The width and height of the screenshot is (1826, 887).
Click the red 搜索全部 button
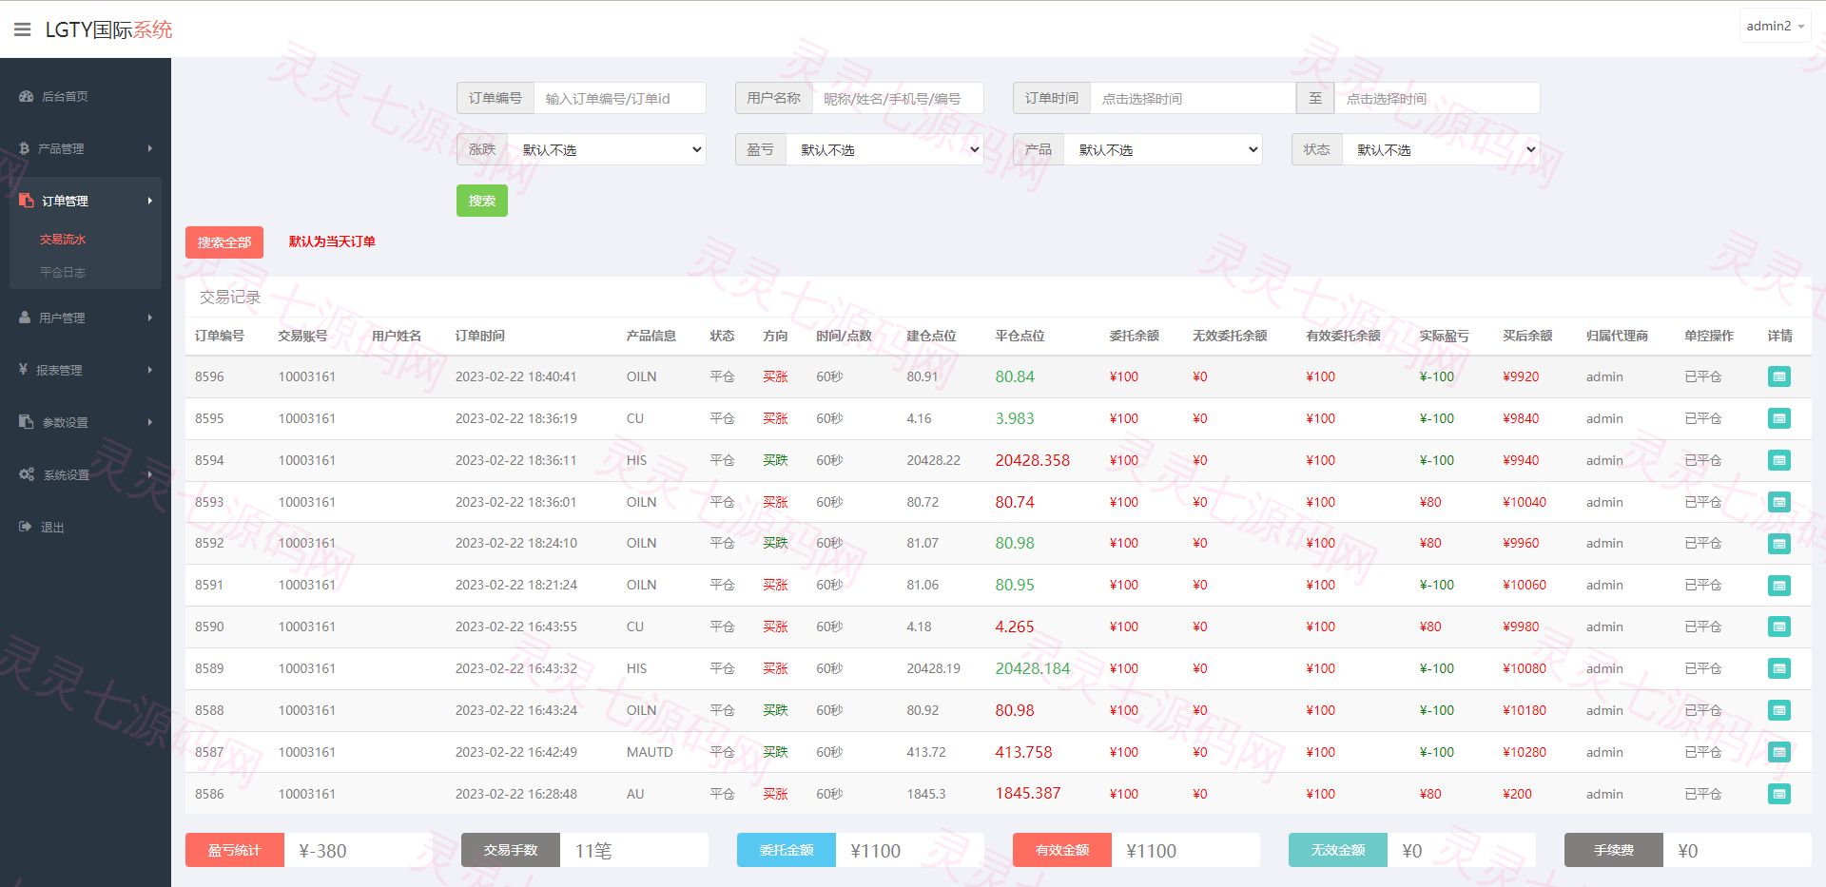(x=224, y=242)
